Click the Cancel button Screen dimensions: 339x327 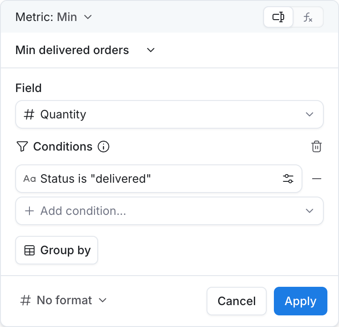click(x=236, y=301)
